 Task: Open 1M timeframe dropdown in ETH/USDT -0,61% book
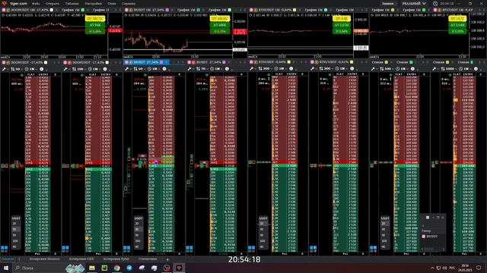(342, 69)
